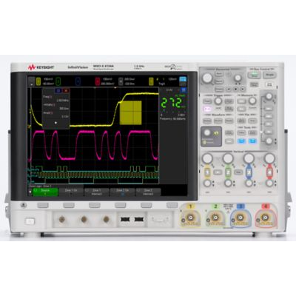
Task: Tap the green channel 2 badge on screen
Action: [58, 81]
